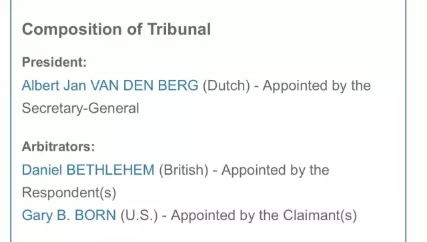Click the (U.S.) nationality text
The width and height of the screenshot is (427, 242).
pyautogui.click(x=139, y=215)
